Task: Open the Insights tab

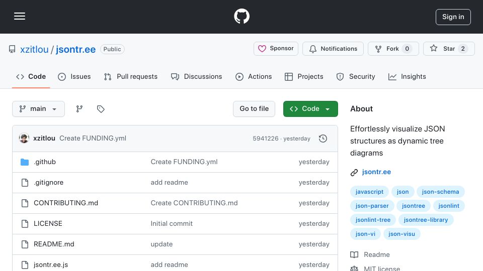Action: click(407, 76)
